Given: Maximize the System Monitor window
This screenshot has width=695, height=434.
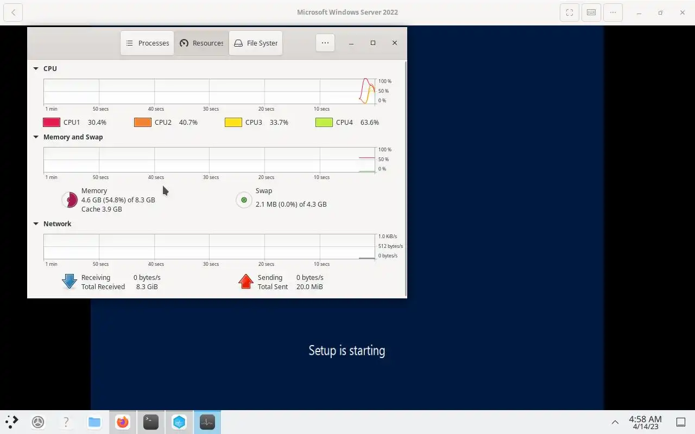Looking at the screenshot, I should pyautogui.click(x=373, y=43).
